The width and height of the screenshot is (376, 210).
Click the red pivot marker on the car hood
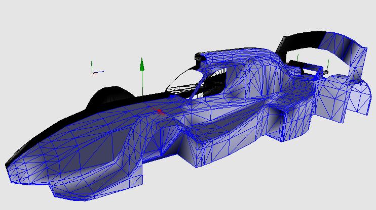click(159, 111)
